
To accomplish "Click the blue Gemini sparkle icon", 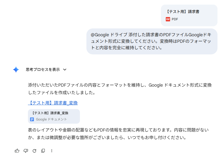I will point(16,70).
